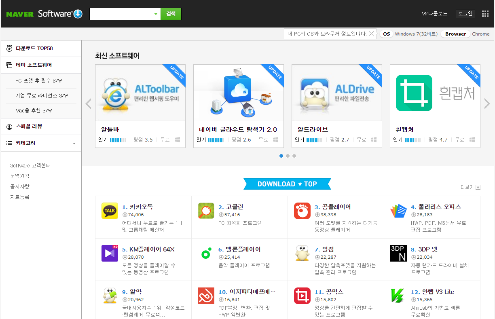Click the Windows icon on 흰캡처 card
Screen dimensions: 495x319
pos(472,139)
